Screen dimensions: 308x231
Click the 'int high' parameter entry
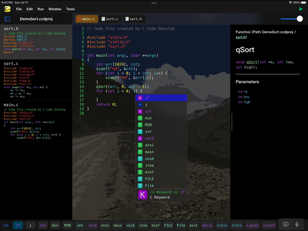pos(244,102)
